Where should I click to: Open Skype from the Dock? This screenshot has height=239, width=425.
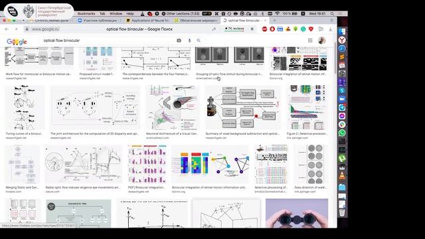342,90
